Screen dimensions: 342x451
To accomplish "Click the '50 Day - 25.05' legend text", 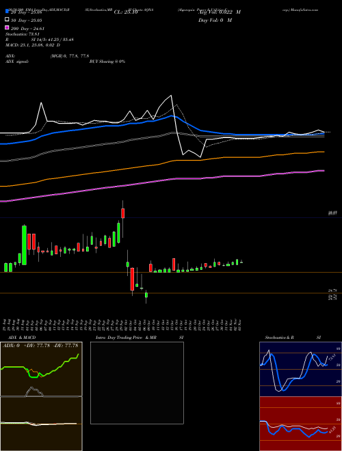I will (x=26, y=20).
